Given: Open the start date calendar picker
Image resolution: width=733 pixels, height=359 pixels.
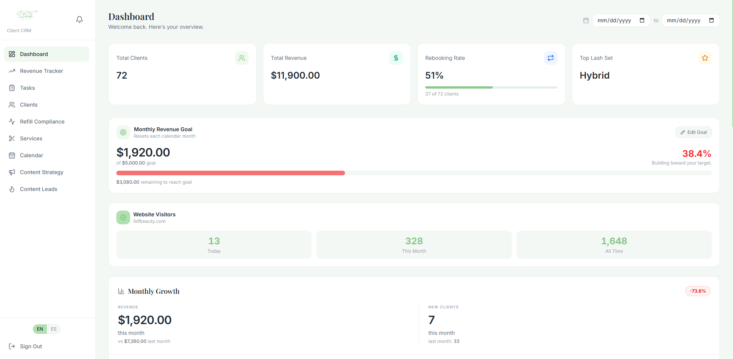Looking at the screenshot, I should tap(642, 20).
